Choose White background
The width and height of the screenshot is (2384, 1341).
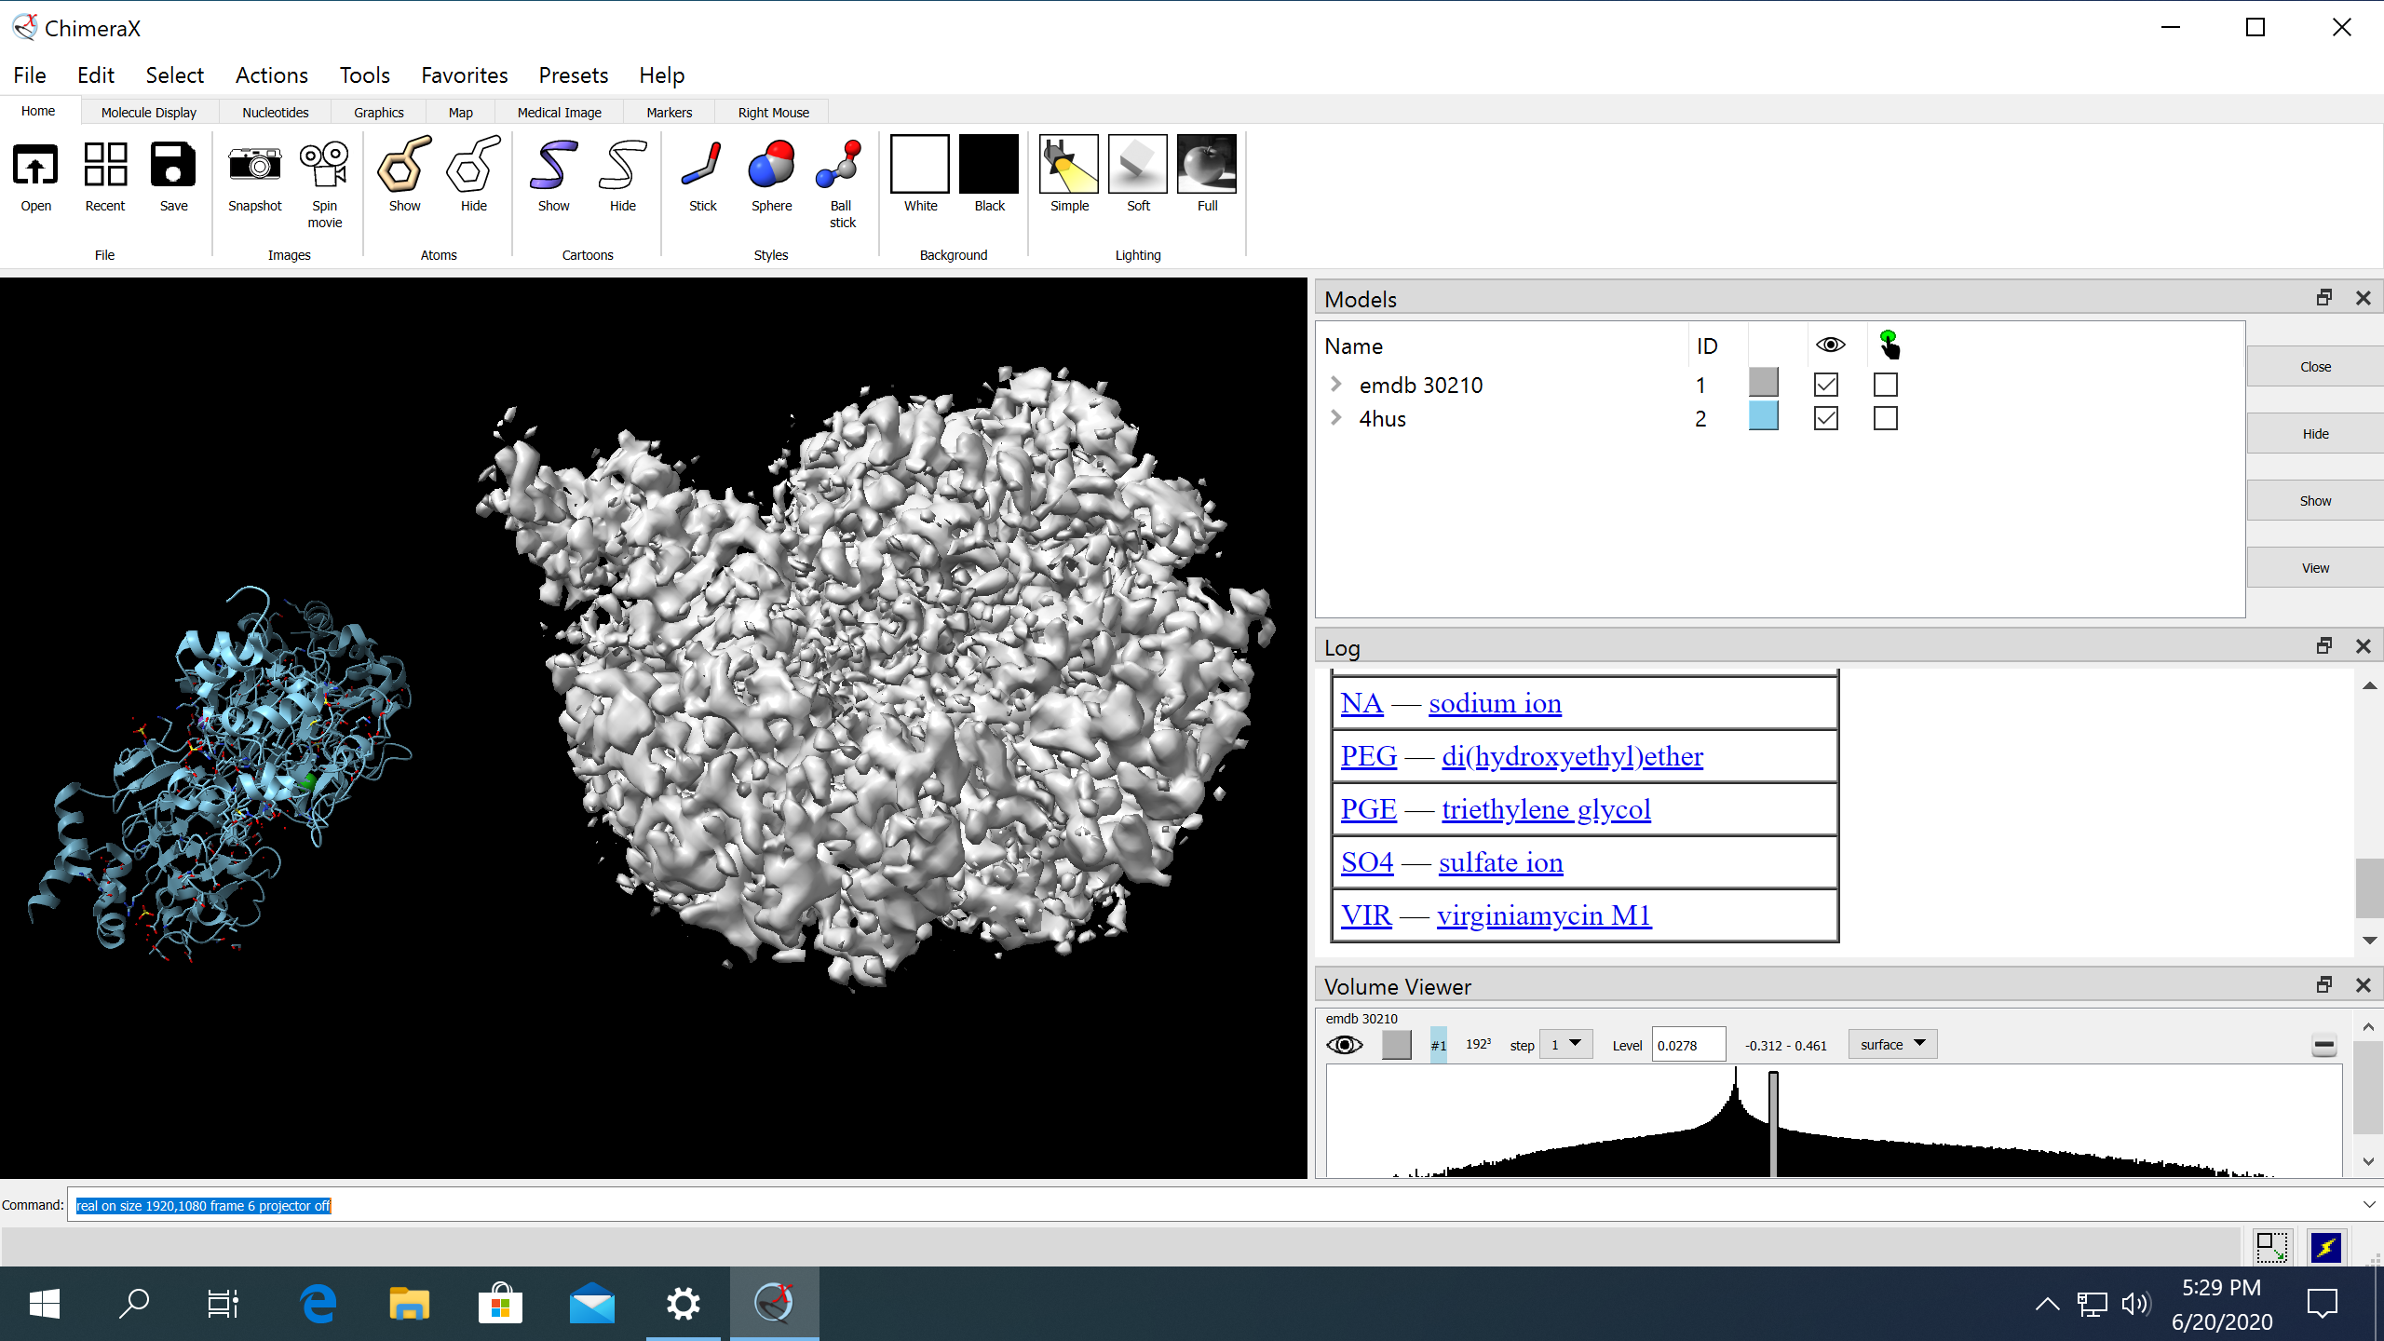(x=920, y=166)
